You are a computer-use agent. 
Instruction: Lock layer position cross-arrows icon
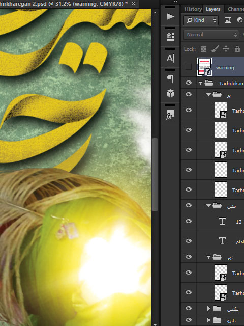226,49
